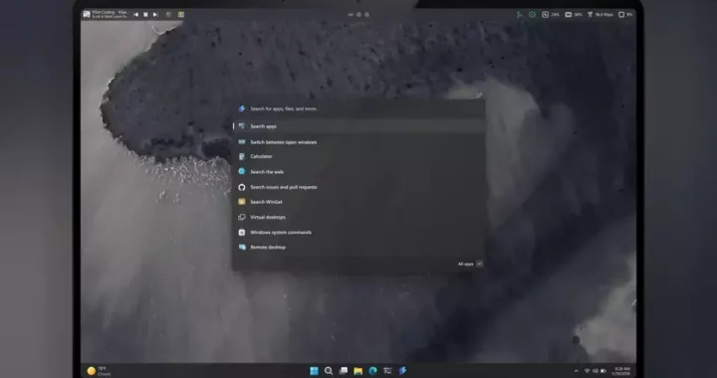Viewport: 717px width, 378px height.
Task: Expand the system tray hidden icons chevron
Action: [577, 371]
